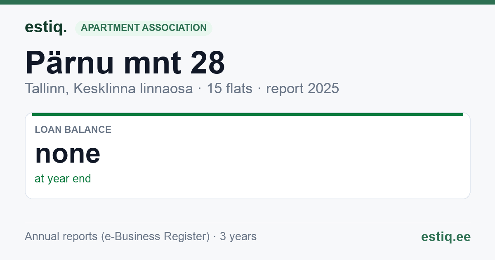Visit the estiq.ee link
Image resolution: width=495 pixels, height=260 pixels.
(445, 236)
